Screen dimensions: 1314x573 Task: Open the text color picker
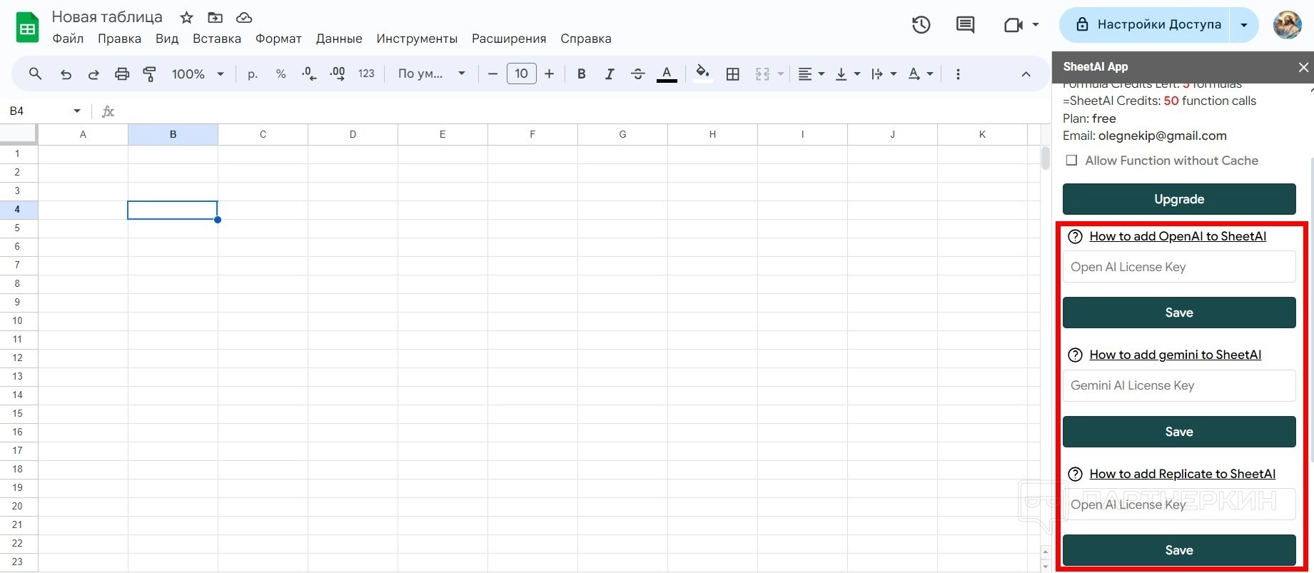[x=667, y=73]
